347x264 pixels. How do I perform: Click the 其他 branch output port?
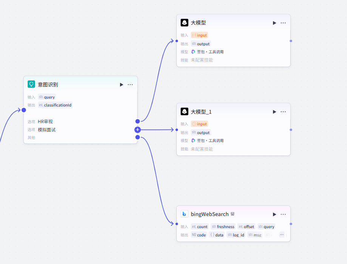coord(137,137)
